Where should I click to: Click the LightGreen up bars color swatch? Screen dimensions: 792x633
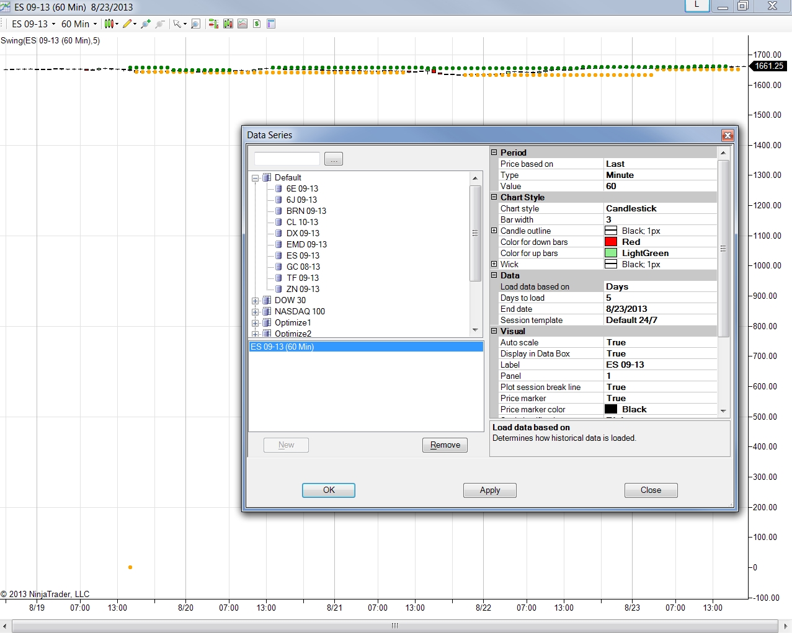click(x=611, y=253)
